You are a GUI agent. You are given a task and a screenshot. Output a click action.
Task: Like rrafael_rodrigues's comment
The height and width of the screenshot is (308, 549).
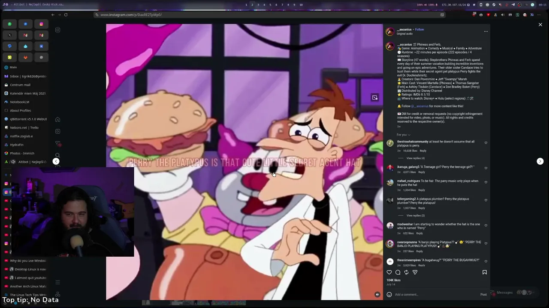(x=486, y=182)
